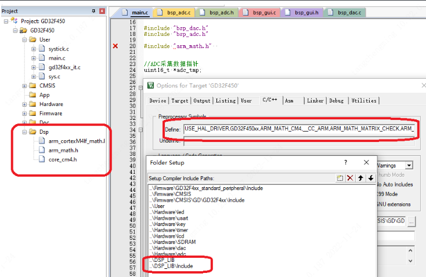Collapse the GD32F450 target node
Image resolution: width=426 pixels, height=277 pixels.
(15, 30)
